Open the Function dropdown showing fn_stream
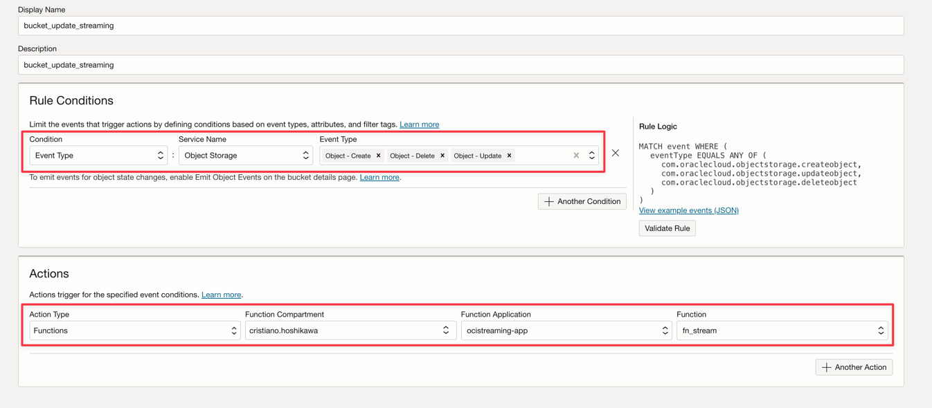 tap(782, 331)
